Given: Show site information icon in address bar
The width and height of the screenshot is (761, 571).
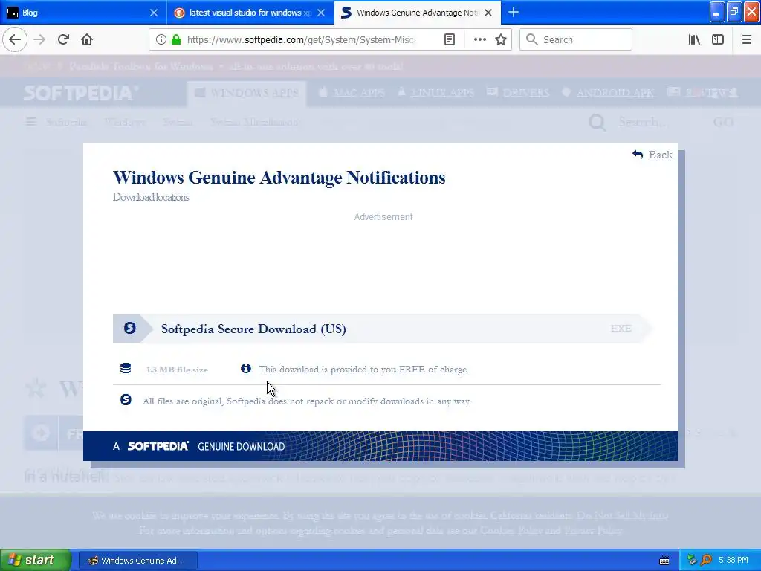Looking at the screenshot, I should (161, 39).
